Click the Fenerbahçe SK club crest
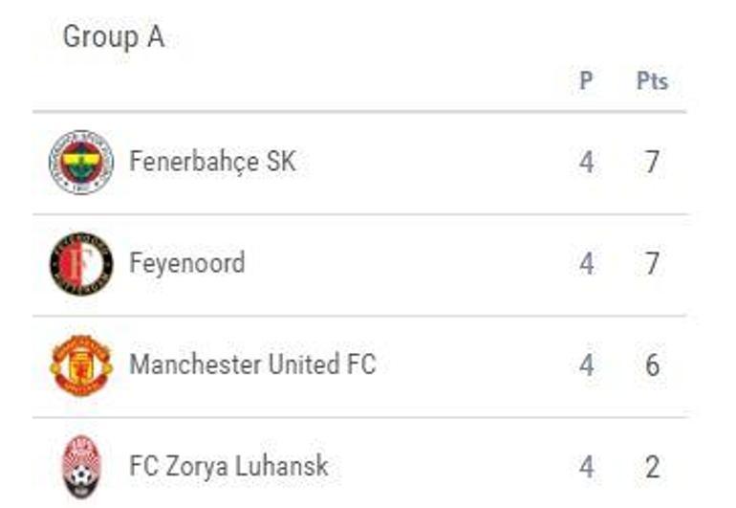The width and height of the screenshot is (736, 508). (81, 163)
